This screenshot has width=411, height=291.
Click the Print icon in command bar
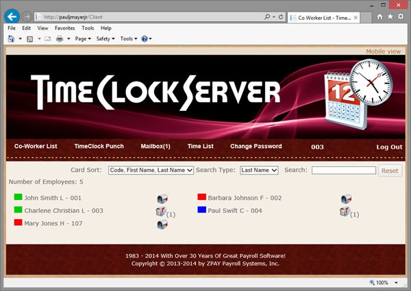click(60, 39)
